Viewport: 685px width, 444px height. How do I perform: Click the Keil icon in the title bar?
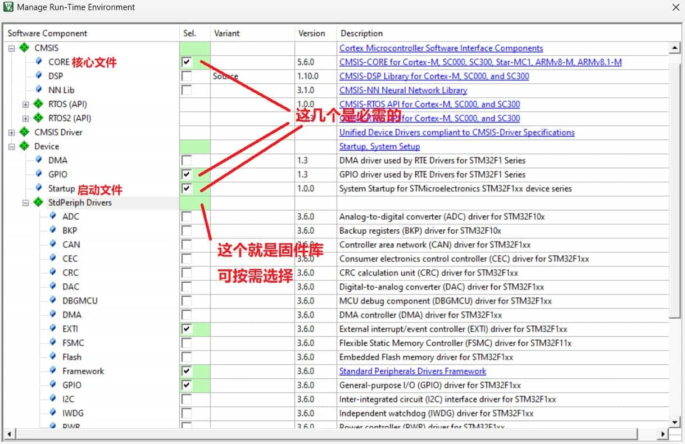pos(8,7)
